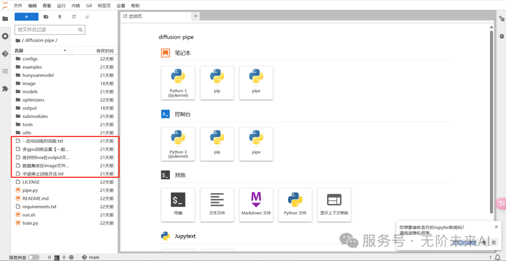506x261 pixels.
Task: Create a new folder with toolbar icon
Action: [46, 17]
